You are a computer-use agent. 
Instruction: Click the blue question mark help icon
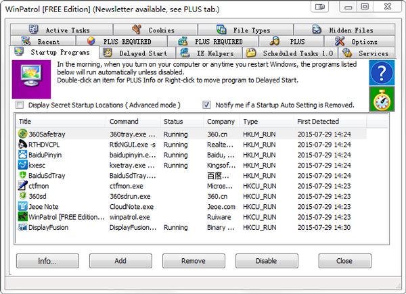tap(382, 73)
